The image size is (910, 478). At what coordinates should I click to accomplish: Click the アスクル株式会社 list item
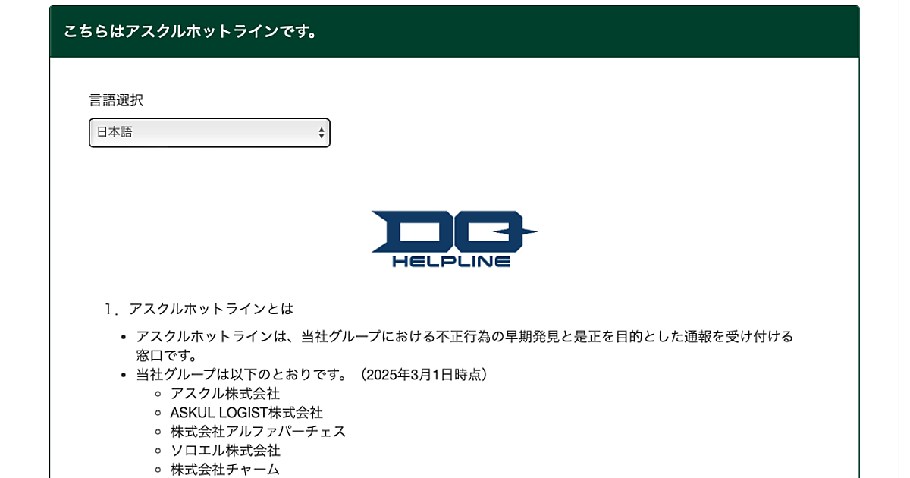tap(225, 393)
